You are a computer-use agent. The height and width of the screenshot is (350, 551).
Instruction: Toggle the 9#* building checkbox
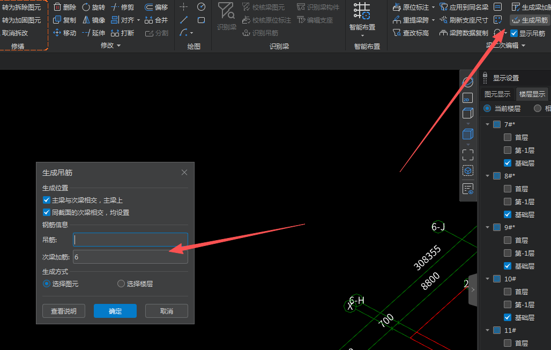[497, 227]
